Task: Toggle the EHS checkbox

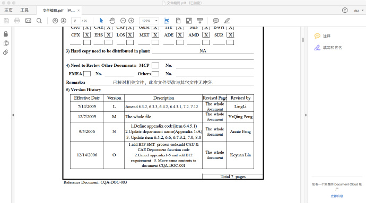Action: point(108,35)
